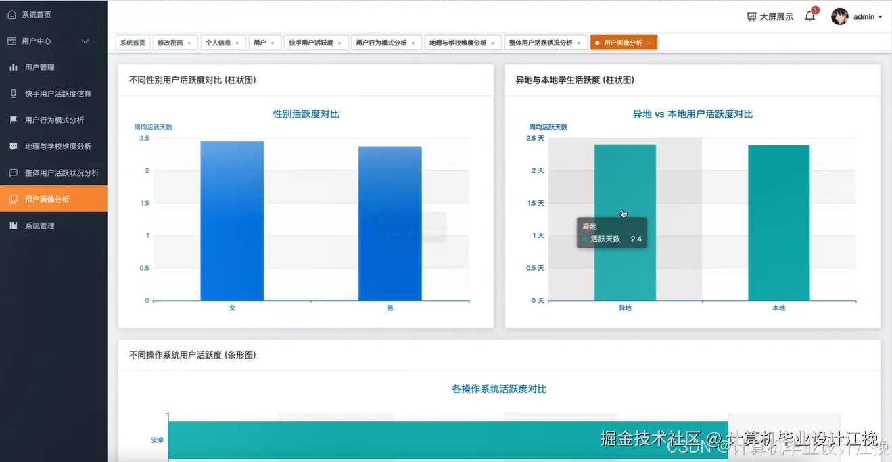Open the admin dropdown arrow
This screenshot has height=462, width=892.
coord(880,17)
